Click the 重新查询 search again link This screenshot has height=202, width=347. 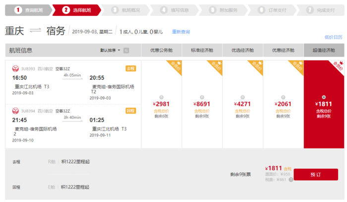tap(181, 32)
